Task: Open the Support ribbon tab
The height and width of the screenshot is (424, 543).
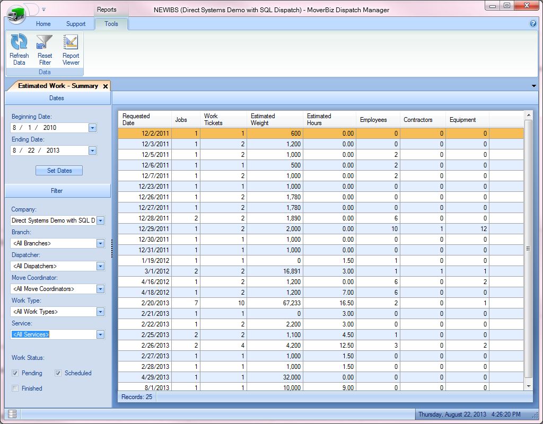Action: pos(76,24)
